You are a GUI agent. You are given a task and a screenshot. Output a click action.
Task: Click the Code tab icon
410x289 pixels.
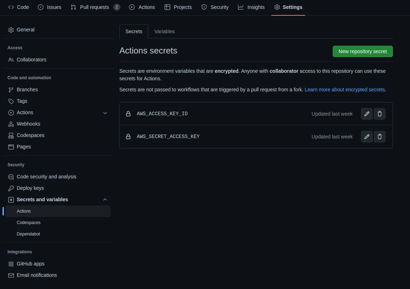point(10,7)
